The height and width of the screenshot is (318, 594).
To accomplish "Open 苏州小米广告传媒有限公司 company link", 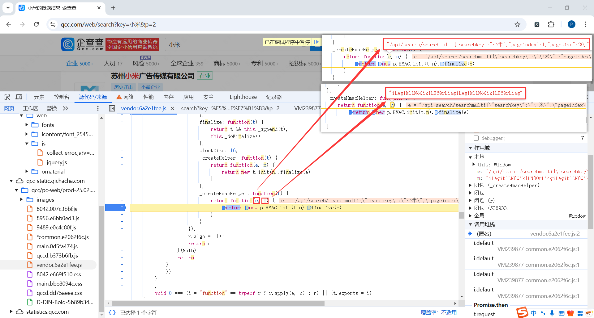I will [x=153, y=76].
